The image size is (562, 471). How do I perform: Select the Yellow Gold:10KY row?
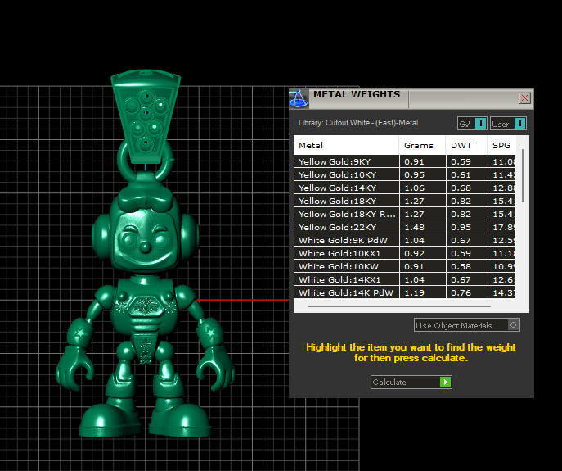pyautogui.click(x=404, y=174)
